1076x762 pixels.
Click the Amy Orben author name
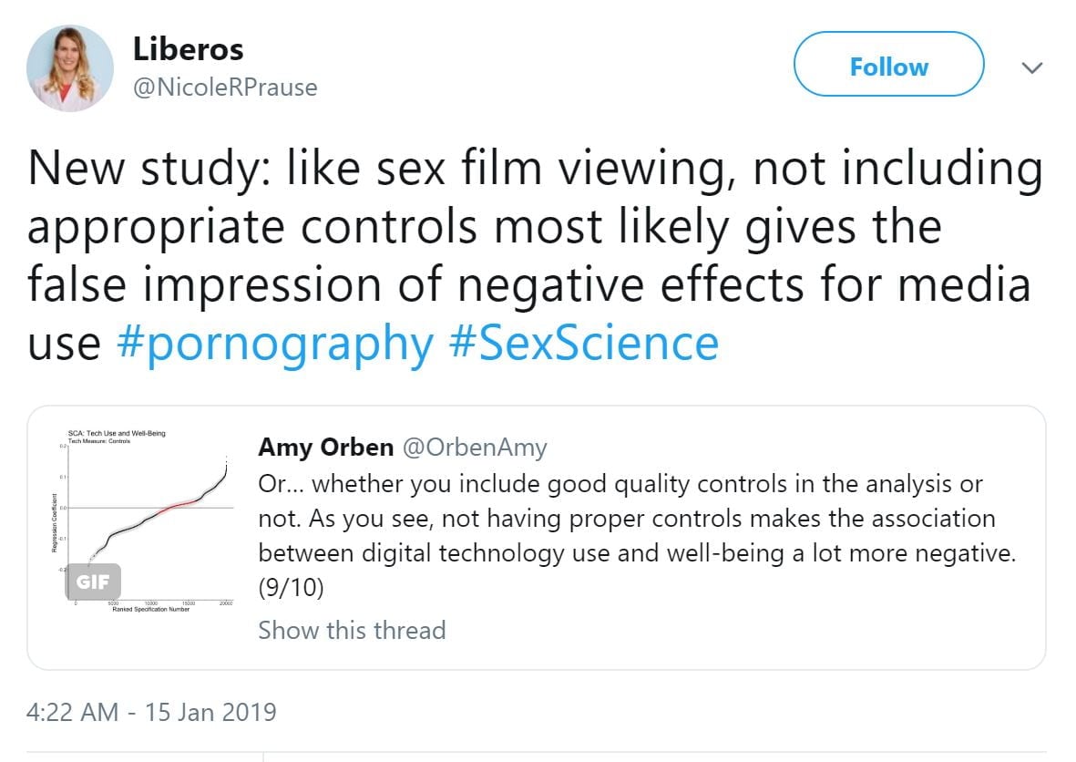pyautogui.click(x=325, y=448)
